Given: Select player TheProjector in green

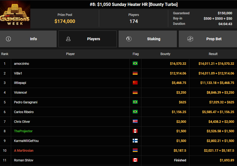Looking at the screenshot, I should [x=23, y=131].
